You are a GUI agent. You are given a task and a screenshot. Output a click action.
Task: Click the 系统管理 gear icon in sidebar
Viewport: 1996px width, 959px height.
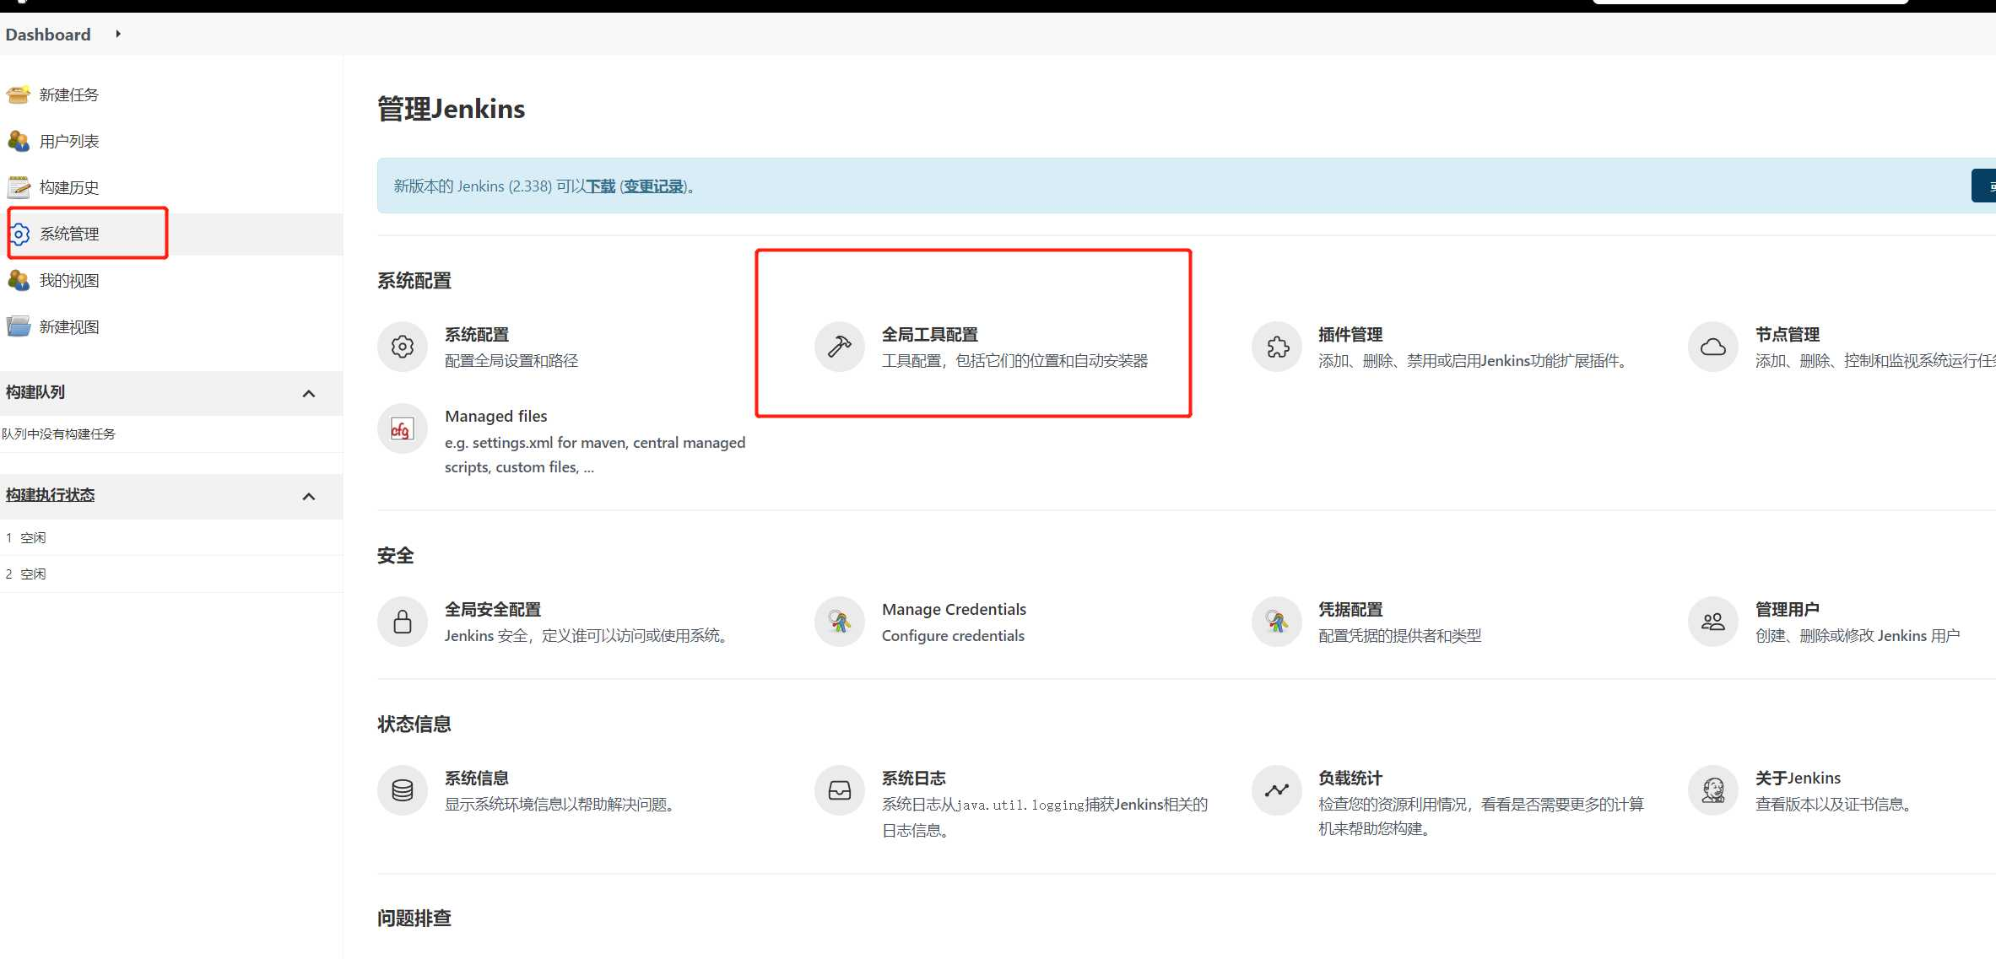point(19,234)
